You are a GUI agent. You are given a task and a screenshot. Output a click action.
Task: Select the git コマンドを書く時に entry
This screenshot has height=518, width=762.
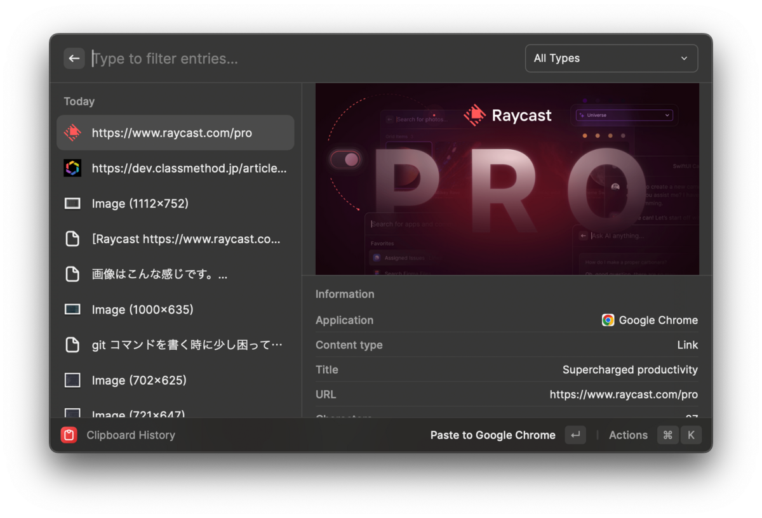tap(175, 345)
